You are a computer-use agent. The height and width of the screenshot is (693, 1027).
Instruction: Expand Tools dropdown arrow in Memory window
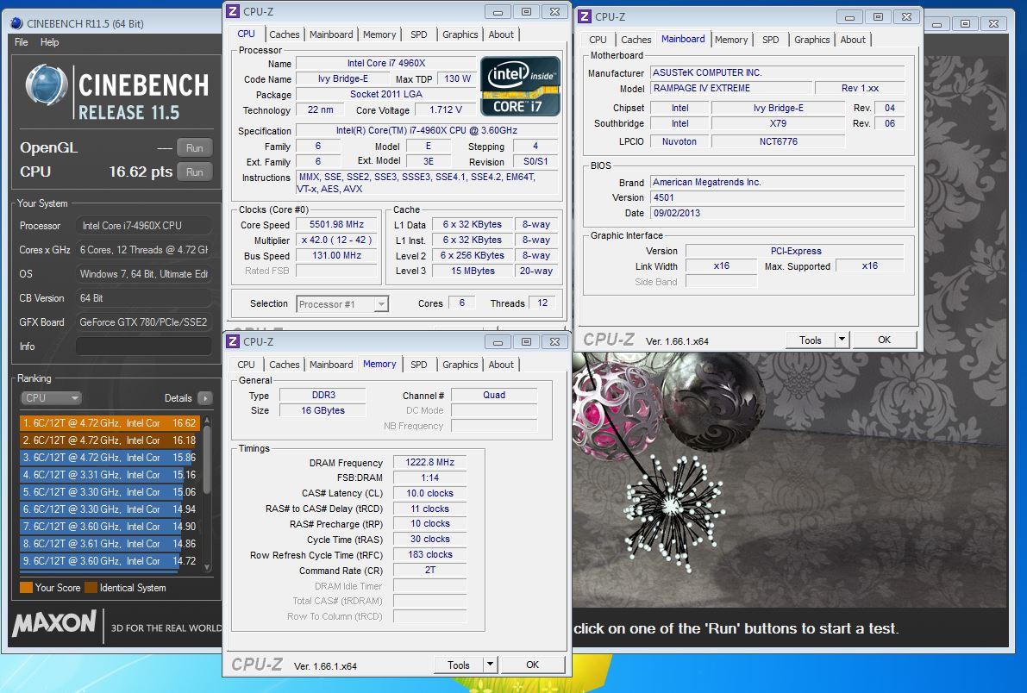(491, 665)
